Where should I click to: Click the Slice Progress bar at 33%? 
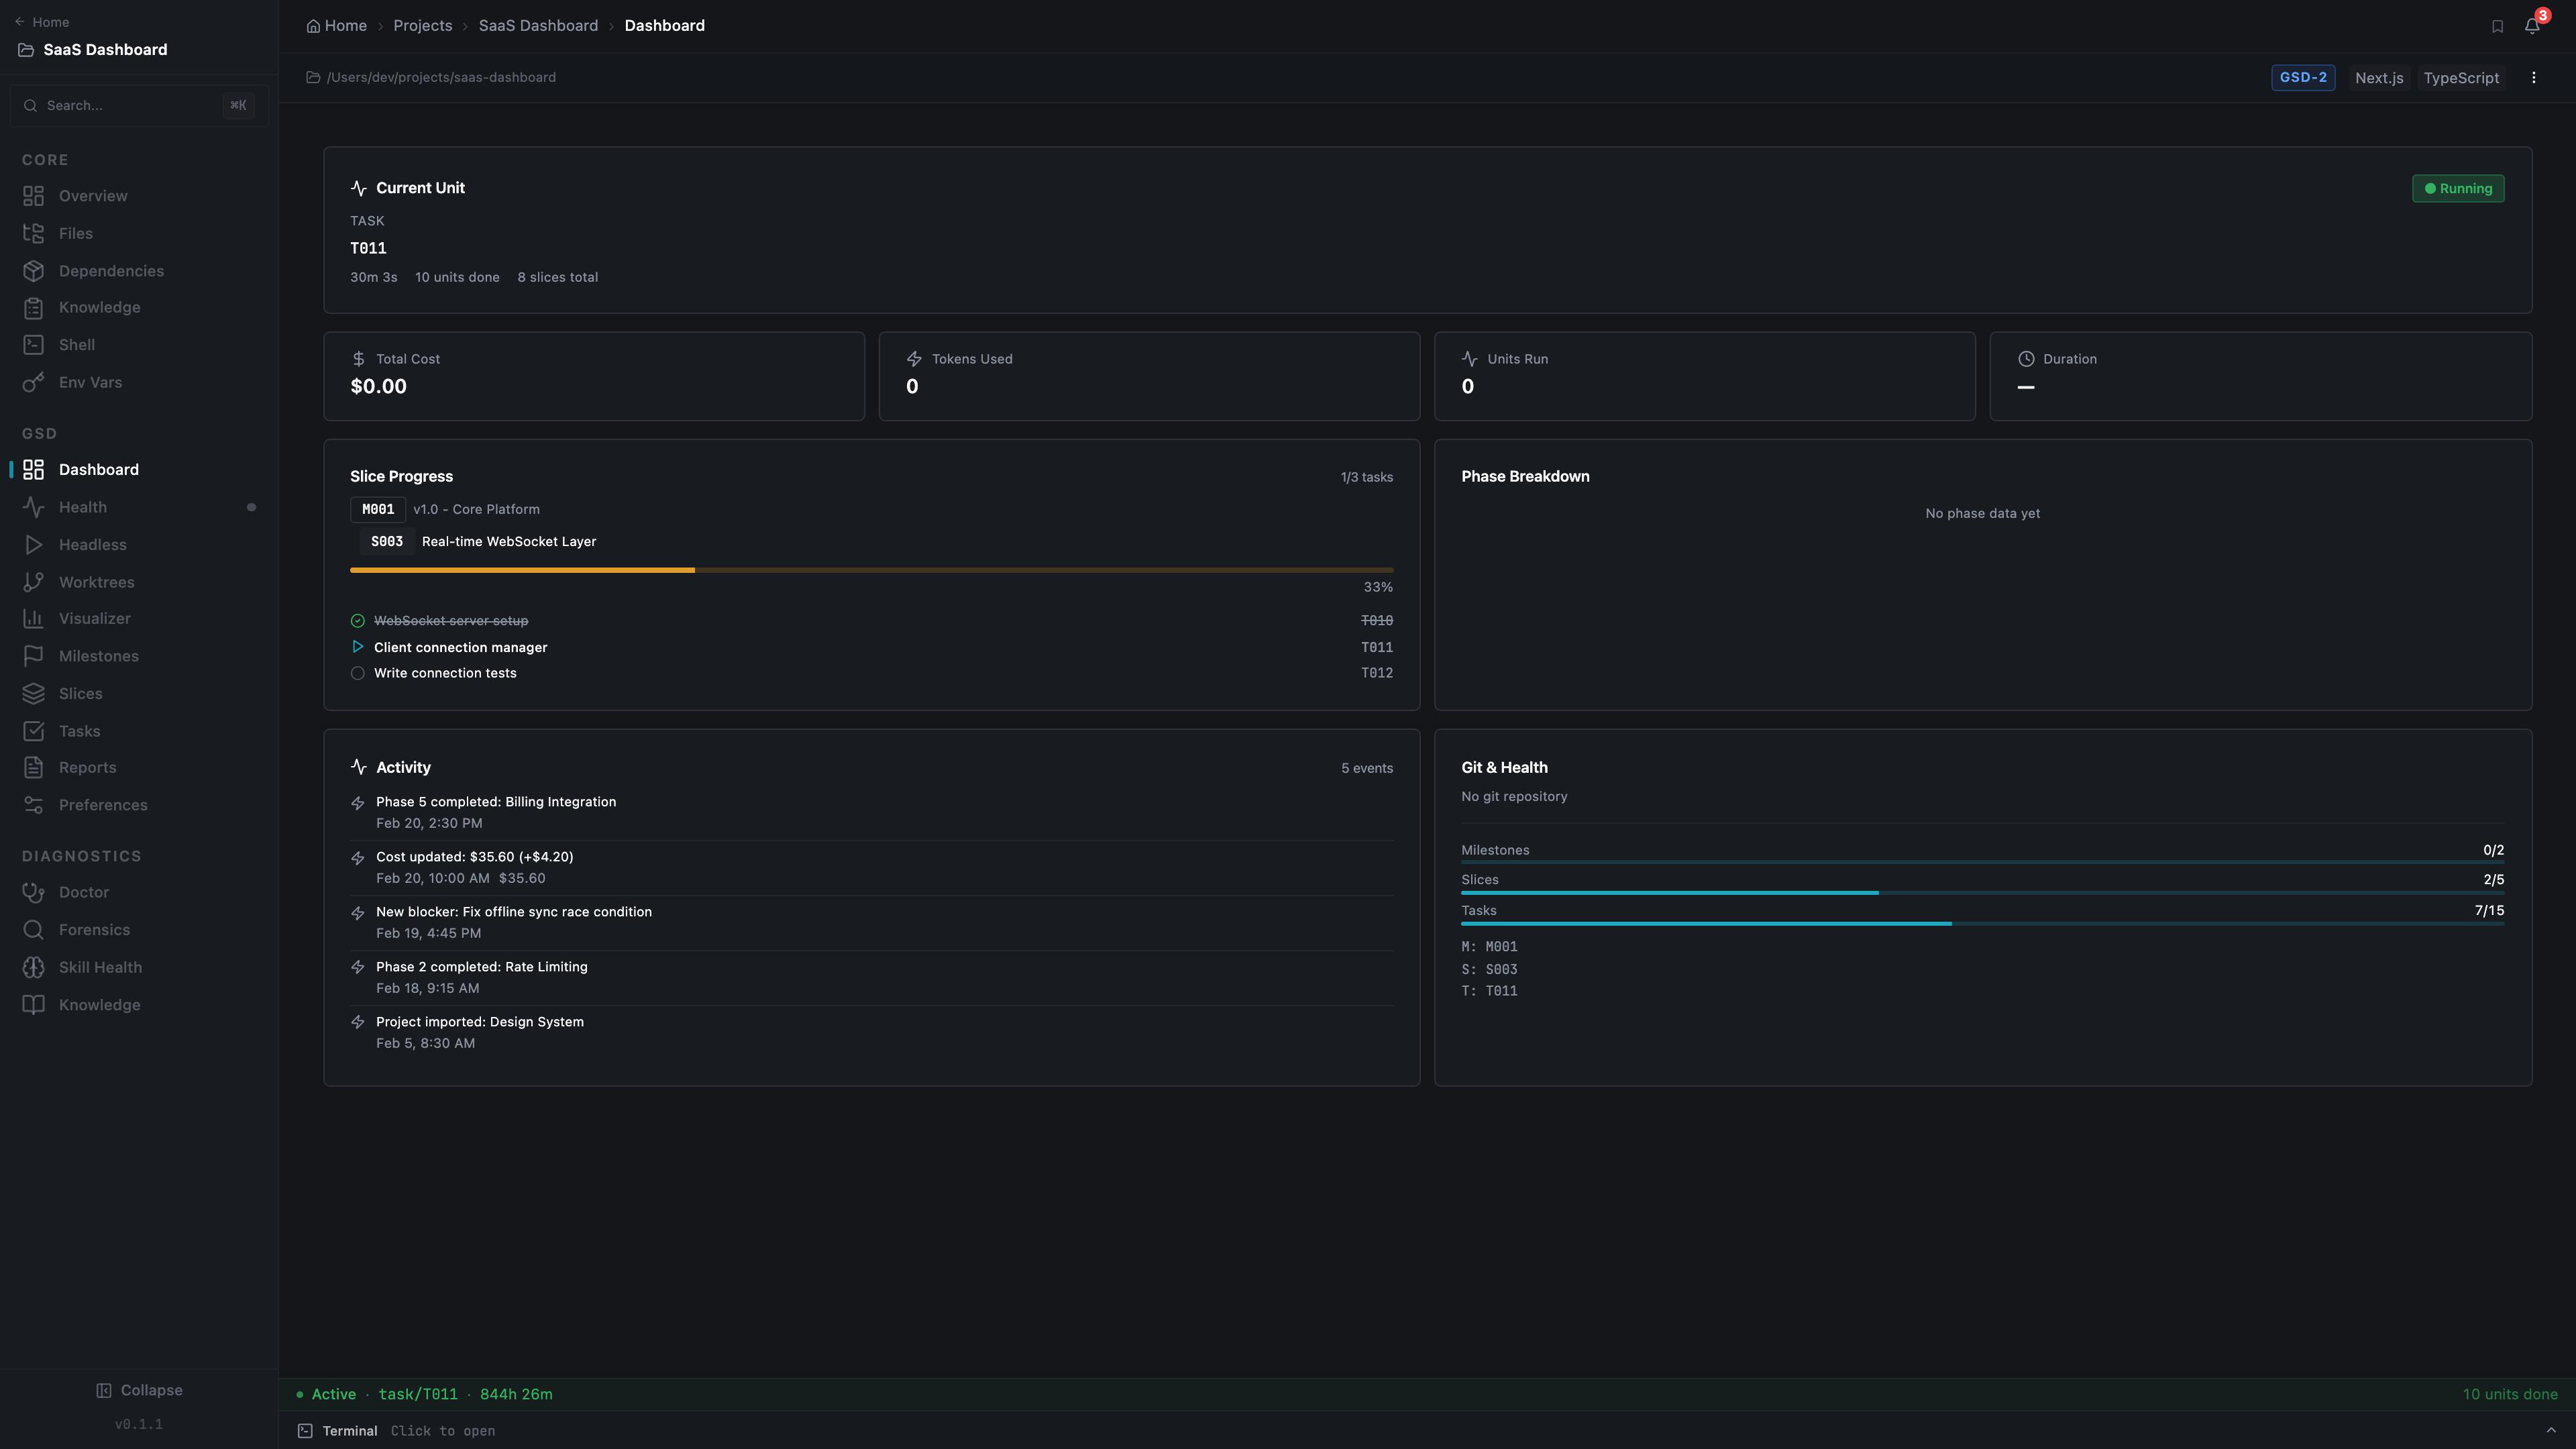pos(870,570)
